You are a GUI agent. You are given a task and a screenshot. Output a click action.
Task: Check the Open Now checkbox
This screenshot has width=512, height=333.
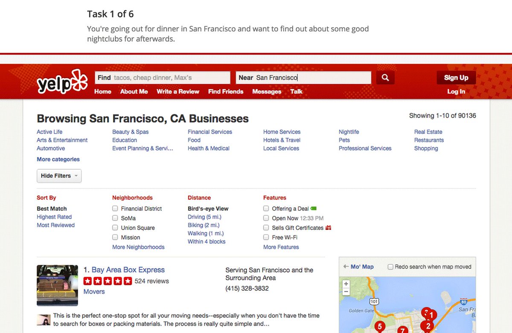266,218
